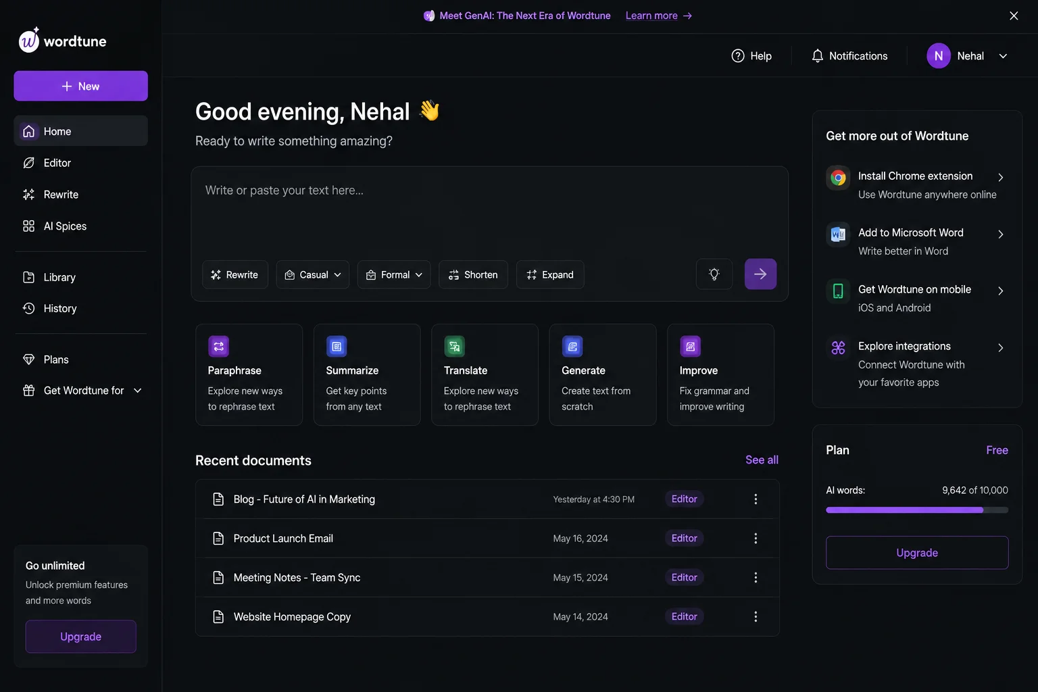Click the Notifications bell icon
1038x692 pixels.
coord(817,56)
